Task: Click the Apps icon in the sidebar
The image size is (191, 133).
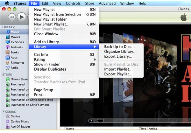Action: tap(8, 58)
